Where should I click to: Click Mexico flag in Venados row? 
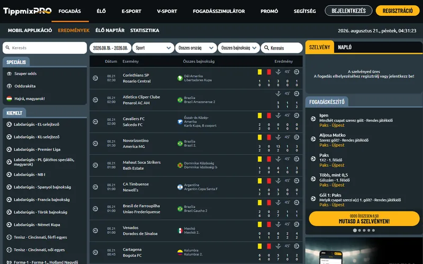click(x=180, y=231)
